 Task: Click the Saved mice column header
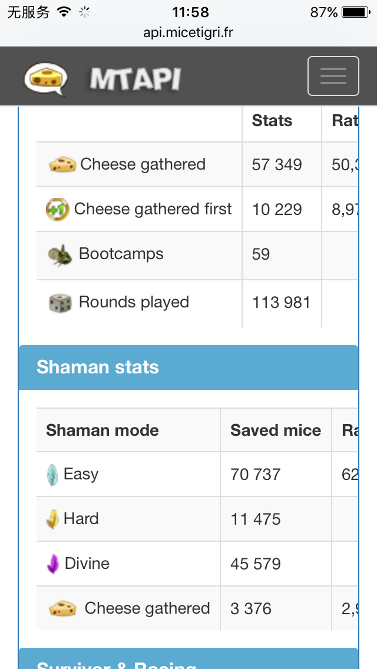click(276, 430)
